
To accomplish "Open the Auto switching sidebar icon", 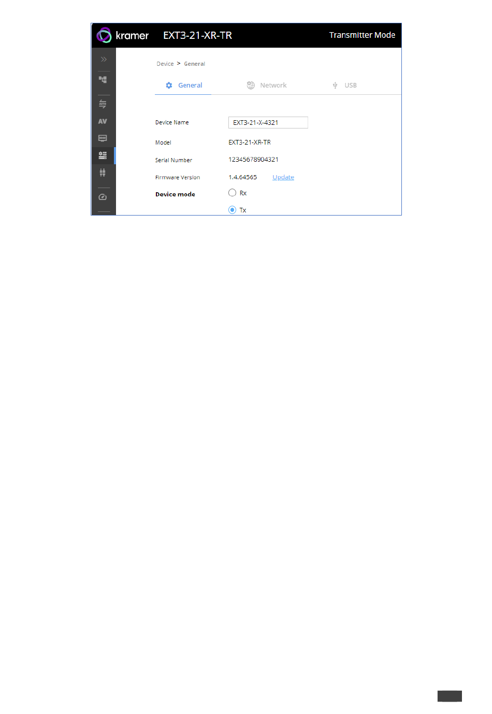I will (103, 104).
